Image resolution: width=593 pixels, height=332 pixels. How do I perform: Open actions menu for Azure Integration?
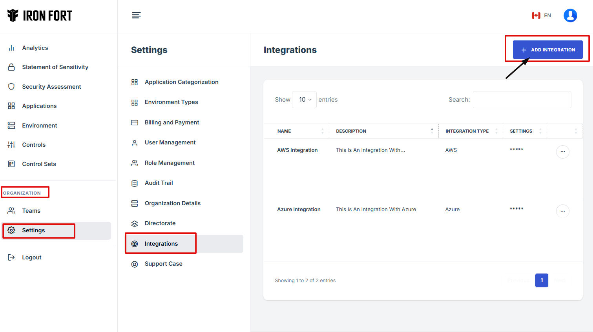[562, 211]
